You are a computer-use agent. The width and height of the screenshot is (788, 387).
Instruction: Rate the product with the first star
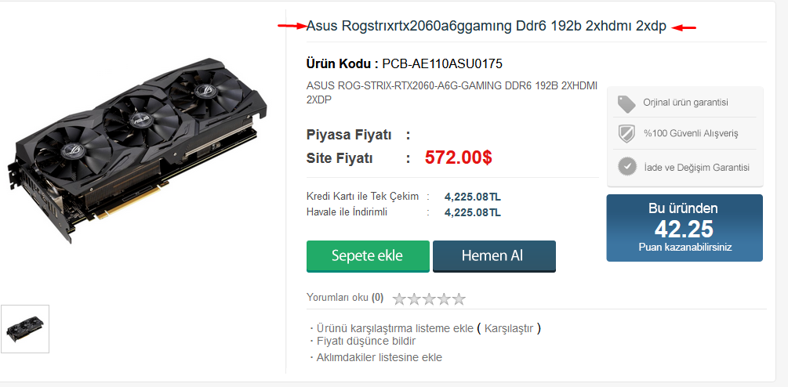(x=399, y=299)
